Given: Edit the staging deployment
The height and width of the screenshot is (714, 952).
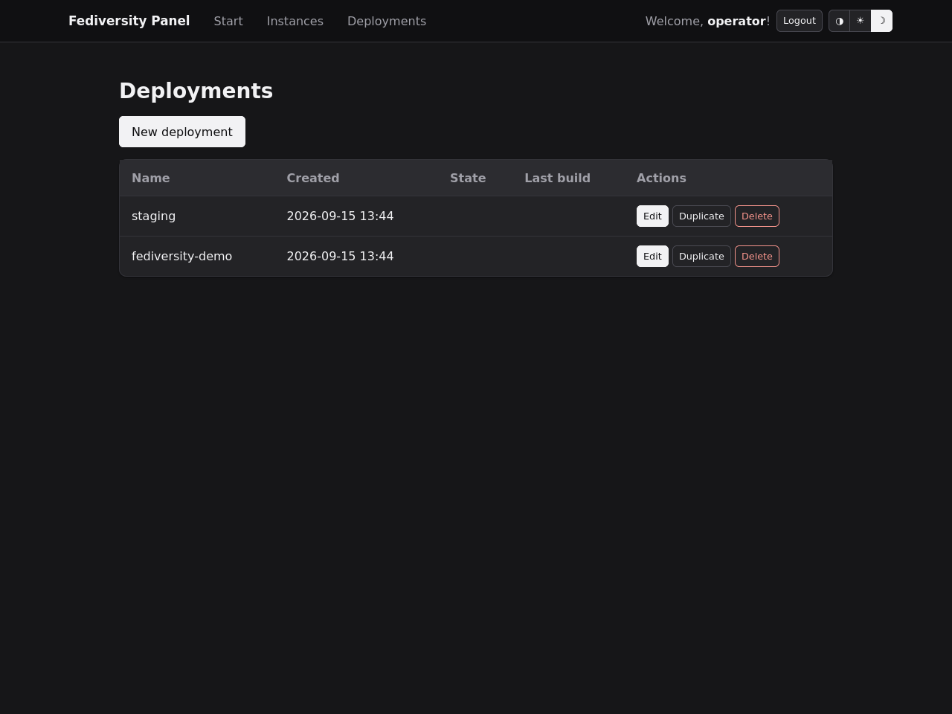Looking at the screenshot, I should click(652, 216).
